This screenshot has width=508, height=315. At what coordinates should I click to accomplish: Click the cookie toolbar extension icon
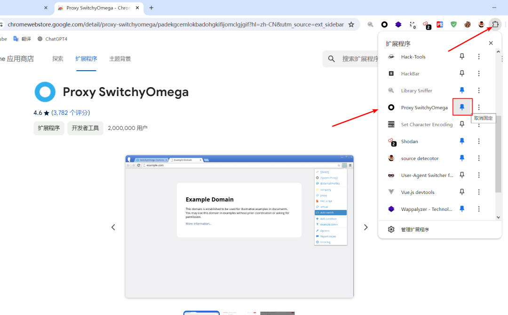[x=467, y=24]
